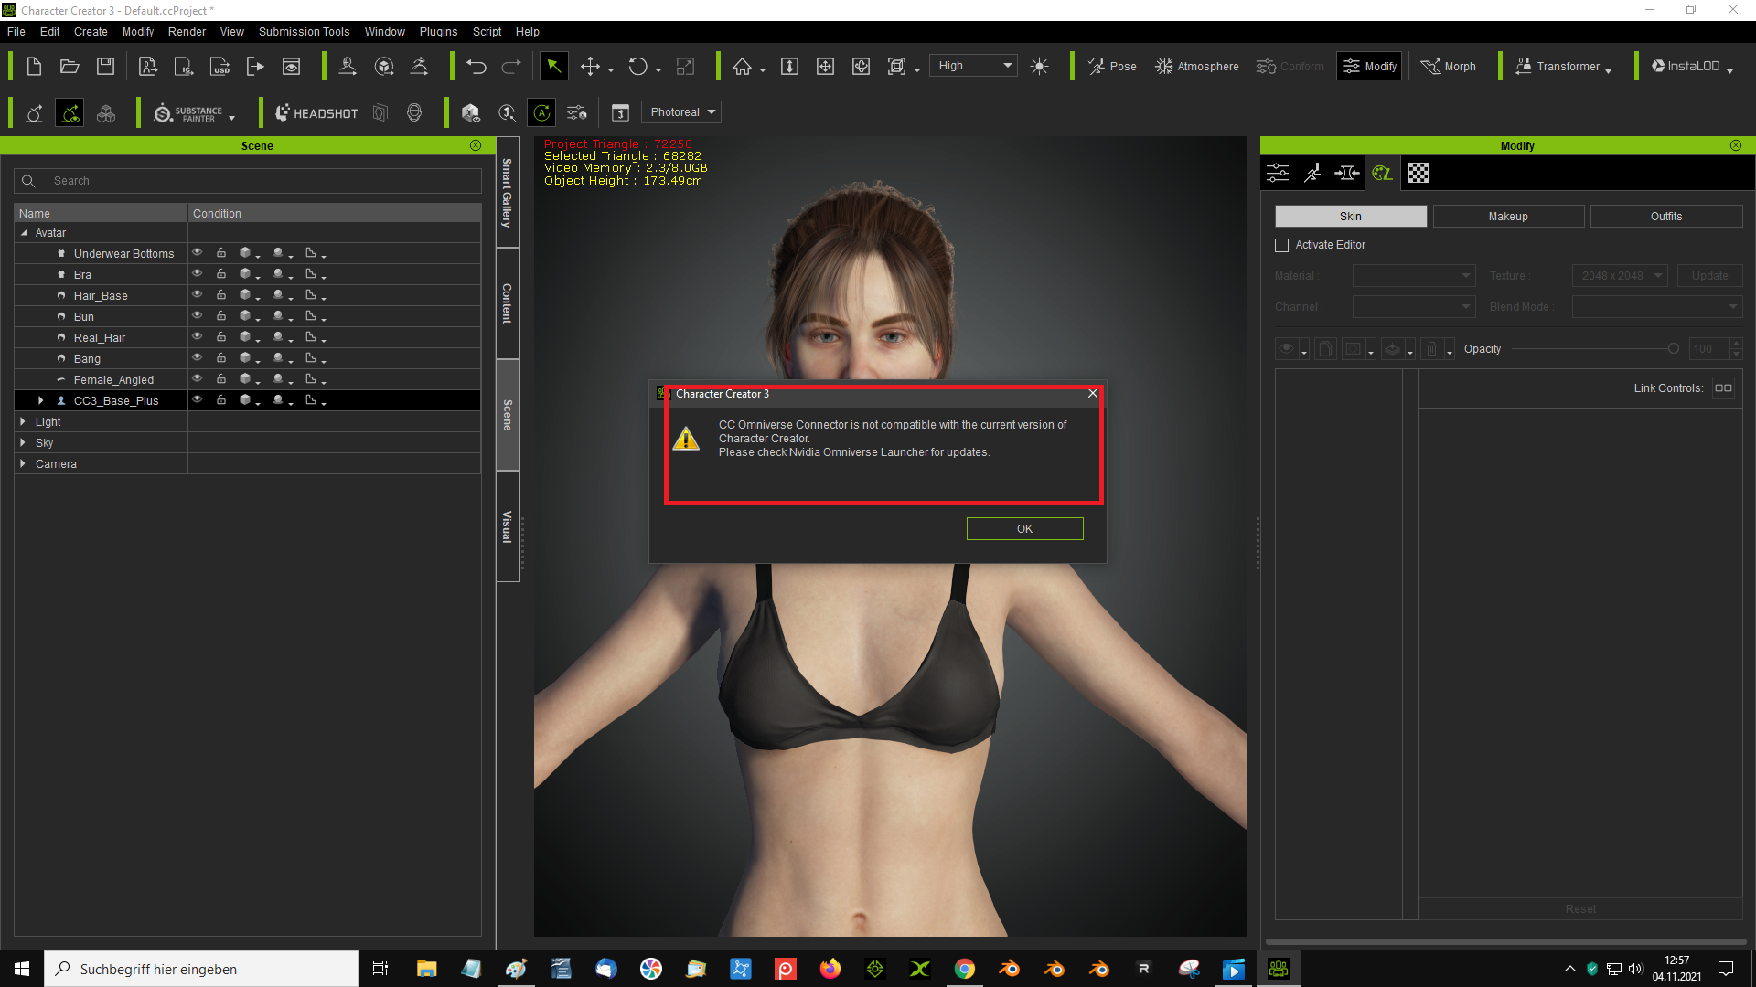Click the New Project icon

(x=34, y=66)
